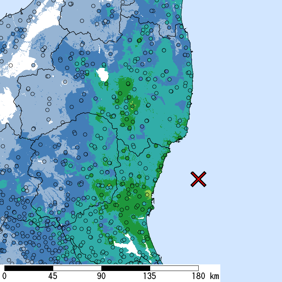Image resolution: width=282 pixels, height=282 pixels.
Task: Click the "135" scale bar label
Action: tap(150, 276)
